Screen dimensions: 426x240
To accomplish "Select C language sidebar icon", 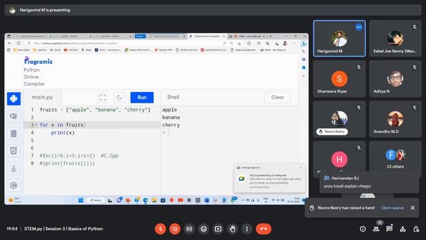I will [13, 185].
